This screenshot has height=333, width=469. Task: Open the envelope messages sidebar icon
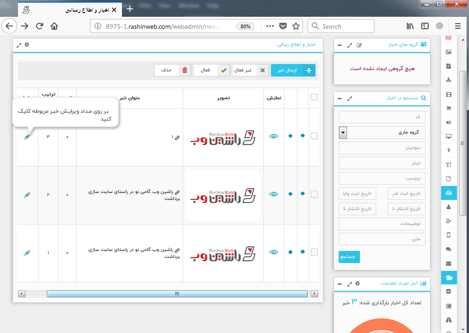[449, 263]
